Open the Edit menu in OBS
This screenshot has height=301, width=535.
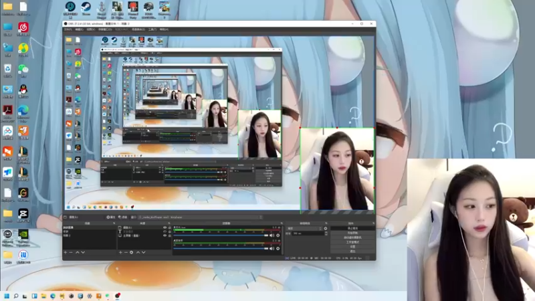point(79,29)
